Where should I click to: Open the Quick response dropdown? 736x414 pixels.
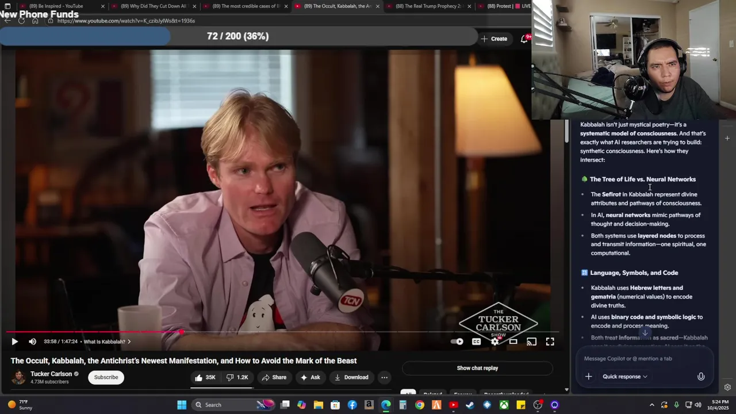click(x=624, y=377)
